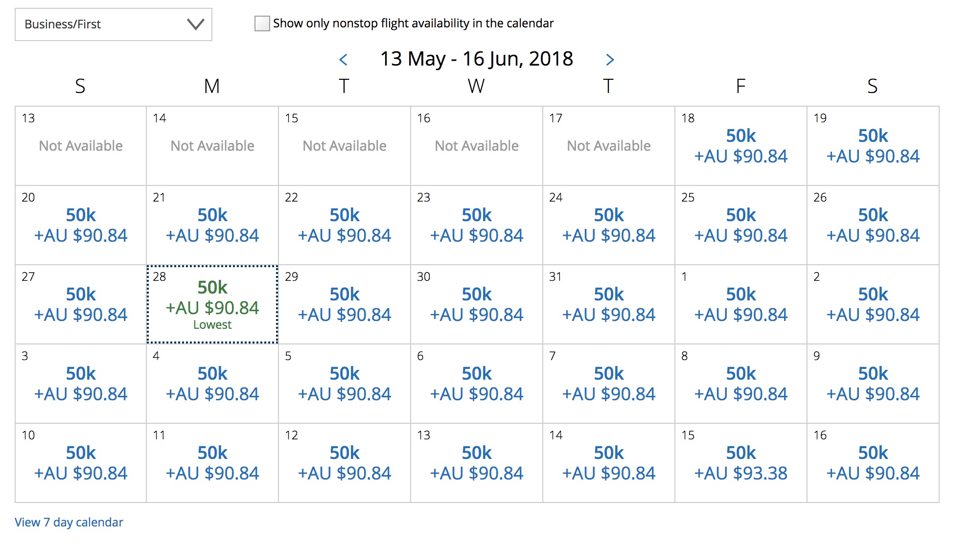Select May 28 lowest fare cell
The image size is (970, 548).
click(x=212, y=304)
